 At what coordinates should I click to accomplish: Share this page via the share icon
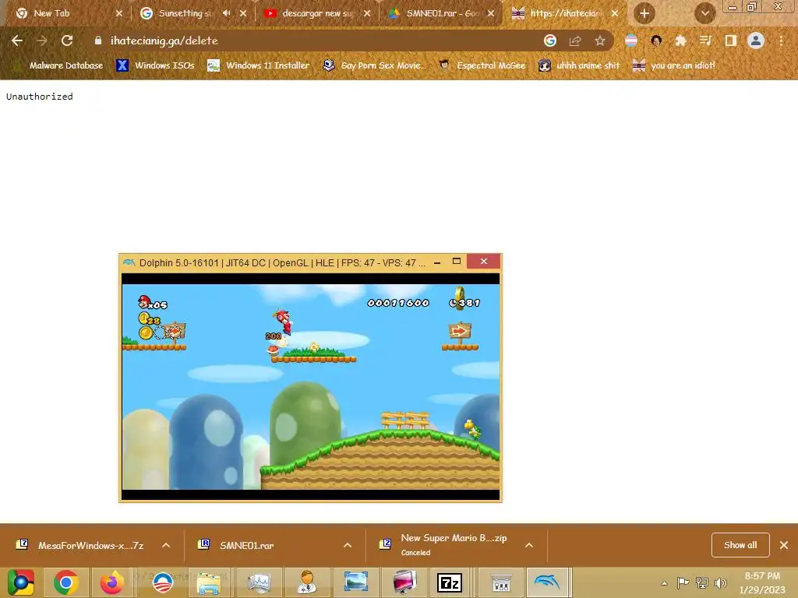pos(575,40)
